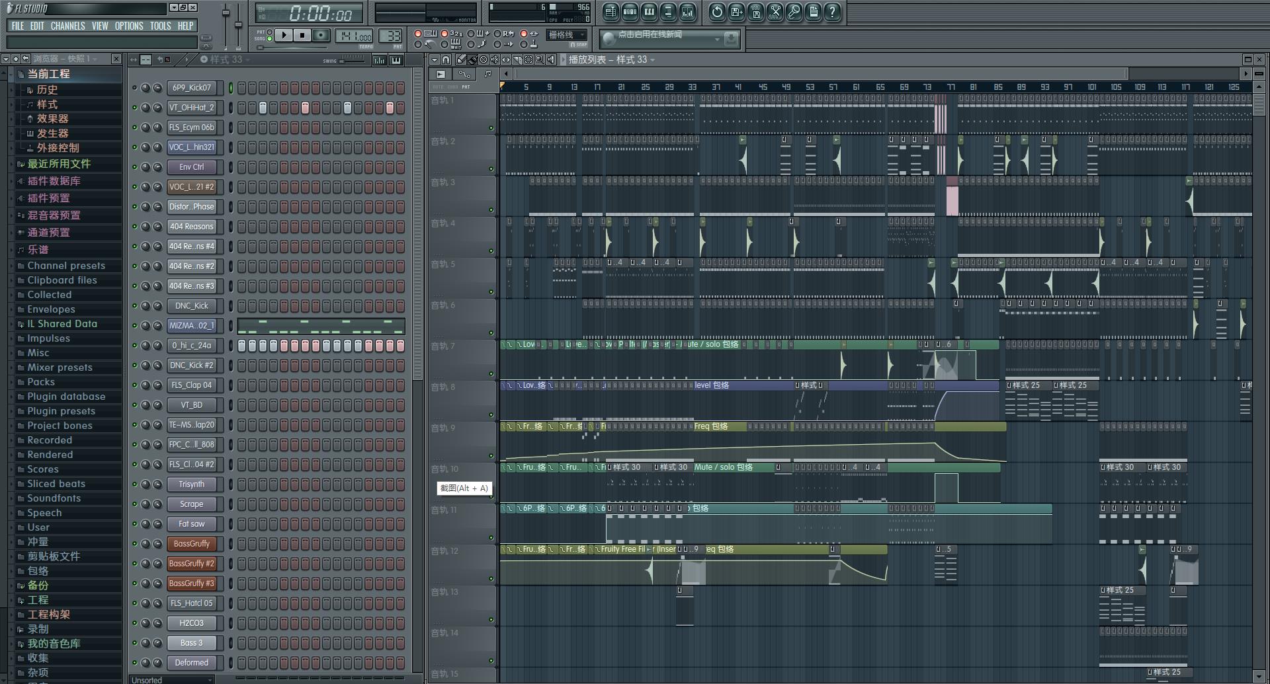Select the playlist mute tool
The height and width of the screenshot is (684, 1270).
pyautogui.click(x=495, y=59)
